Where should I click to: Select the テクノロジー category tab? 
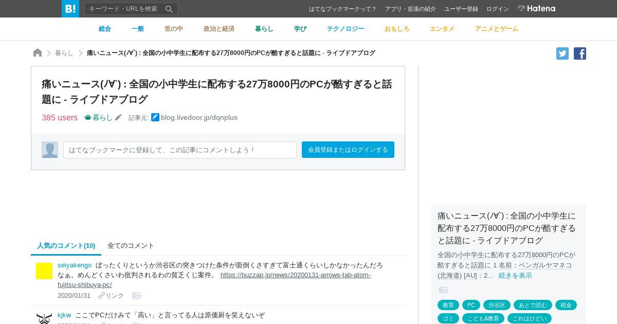pos(346,29)
